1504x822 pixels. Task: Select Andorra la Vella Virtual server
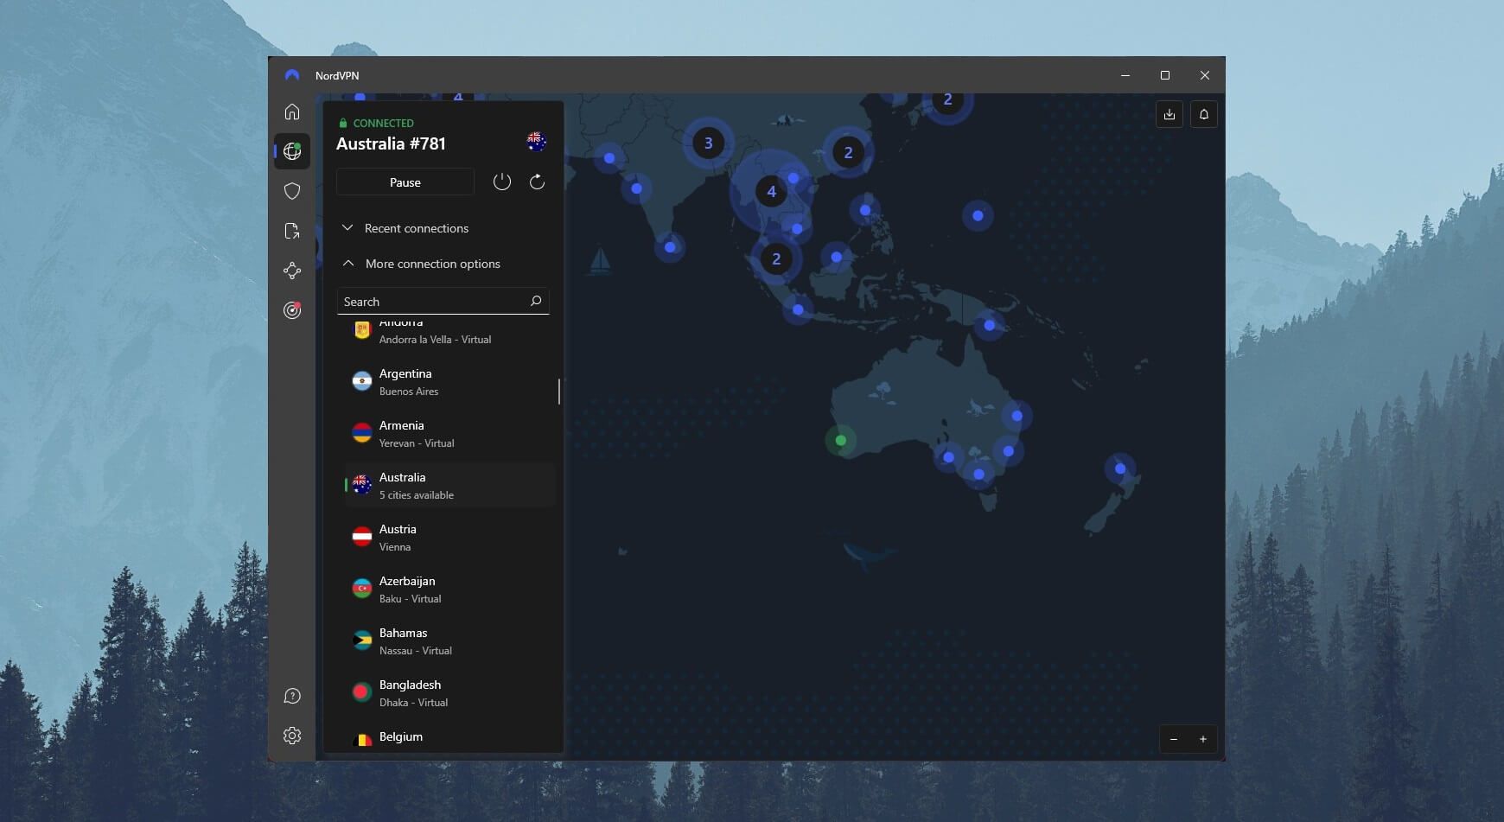pyautogui.click(x=449, y=334)
